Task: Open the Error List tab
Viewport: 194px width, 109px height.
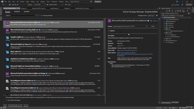Action: pos(26,105)
